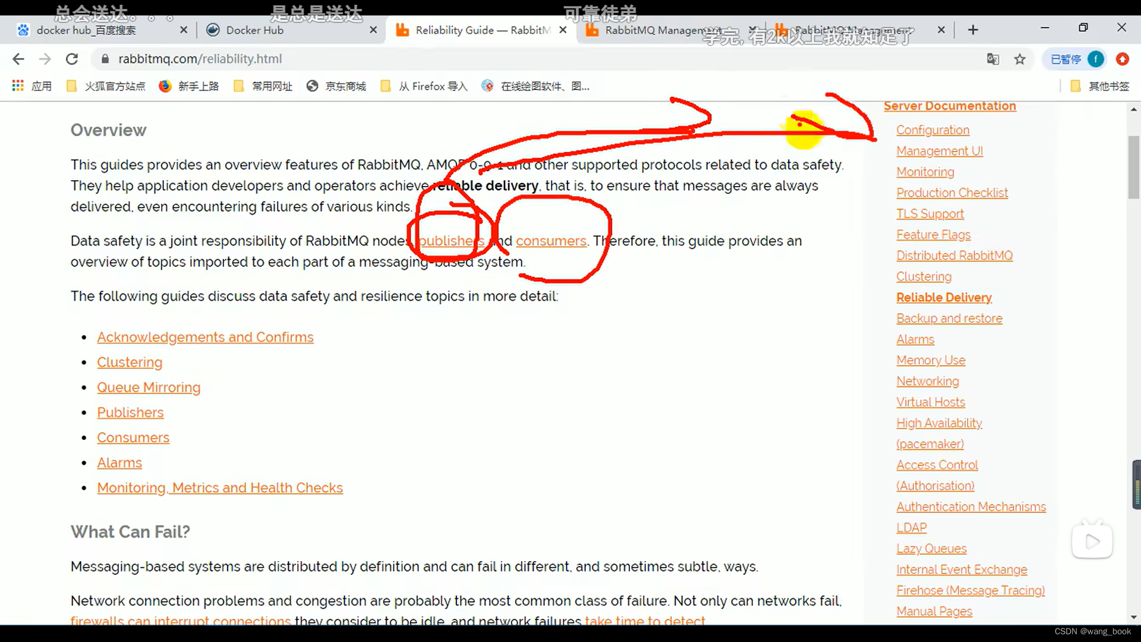Go back using the browser back arrow
Screen dimensions: 1141x642
[x=18, y=59]
